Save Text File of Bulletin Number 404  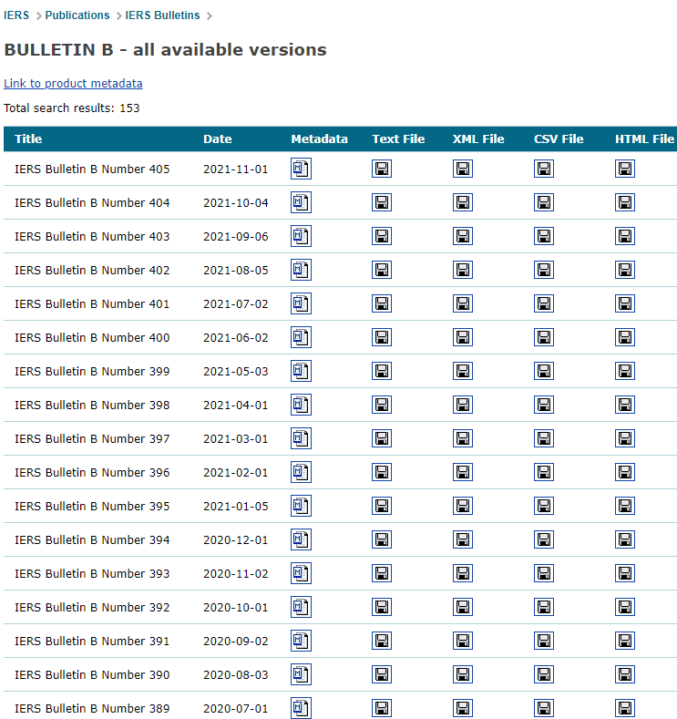pyautogui.click(x=382, y=202)
